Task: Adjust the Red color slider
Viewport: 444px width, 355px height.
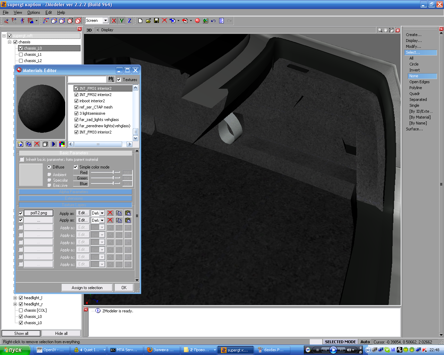Action: pos(113,172)
